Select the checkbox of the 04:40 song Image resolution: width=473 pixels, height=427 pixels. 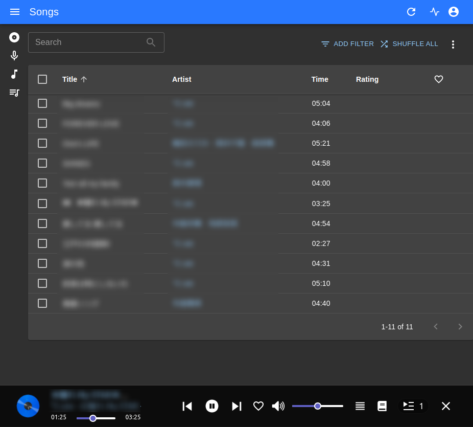[42, 303]
